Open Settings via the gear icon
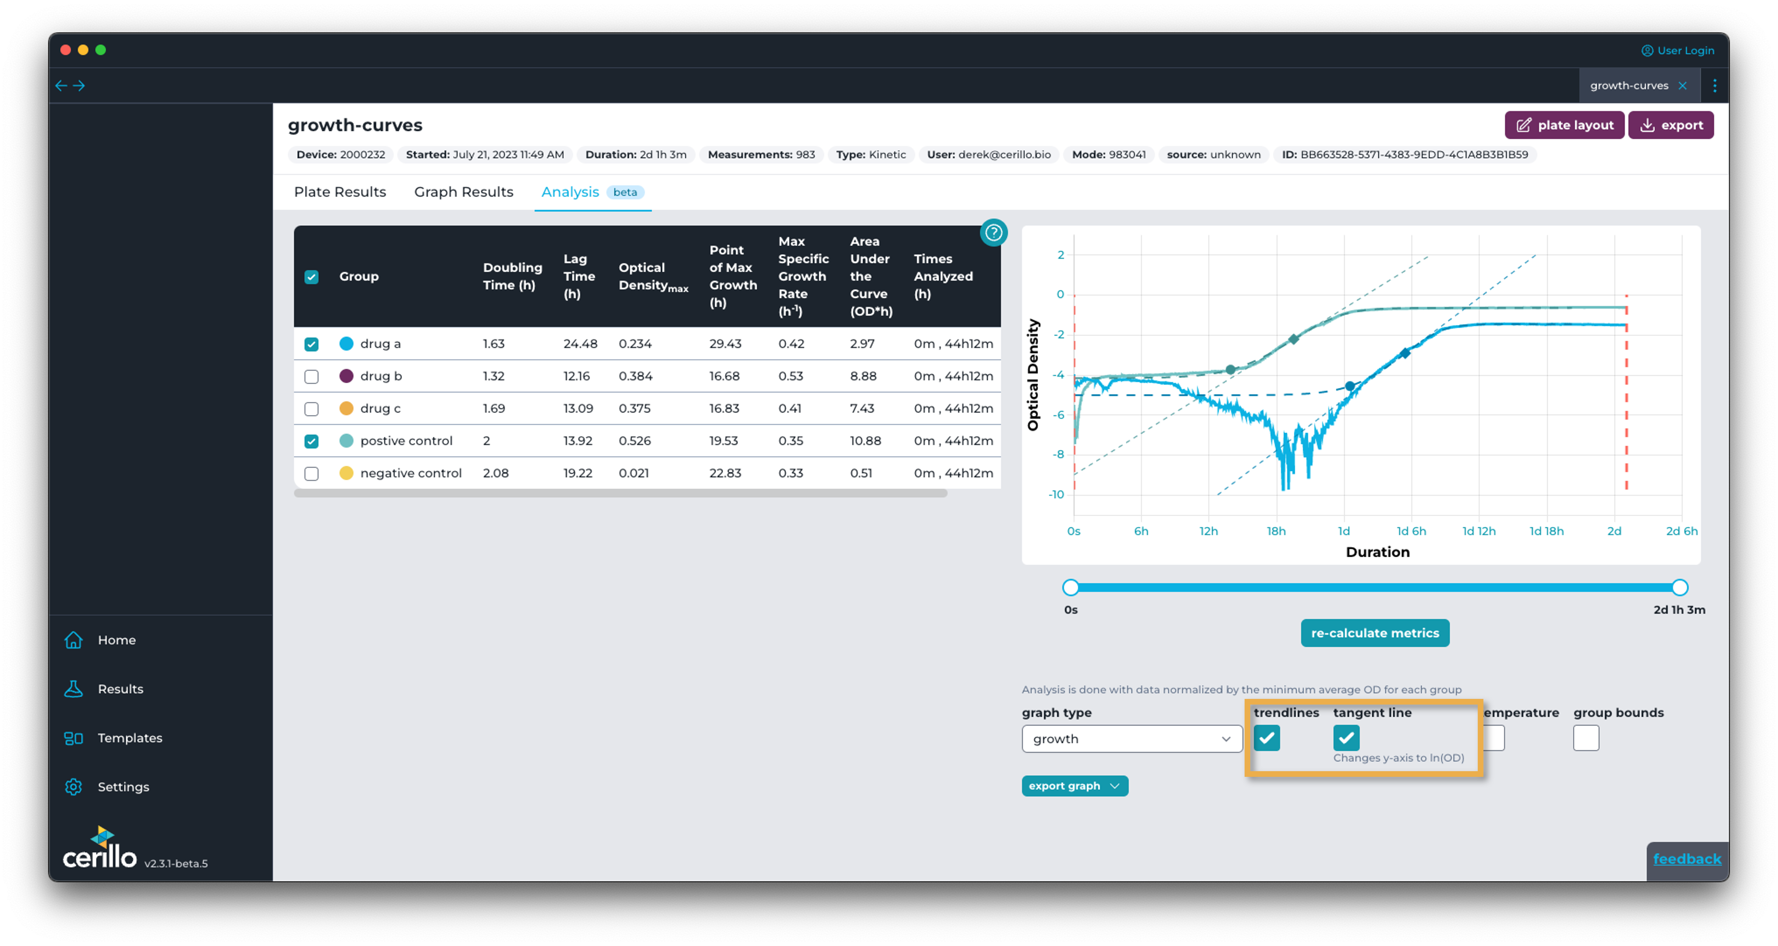 pyautogui.click(x=74, y=787)
